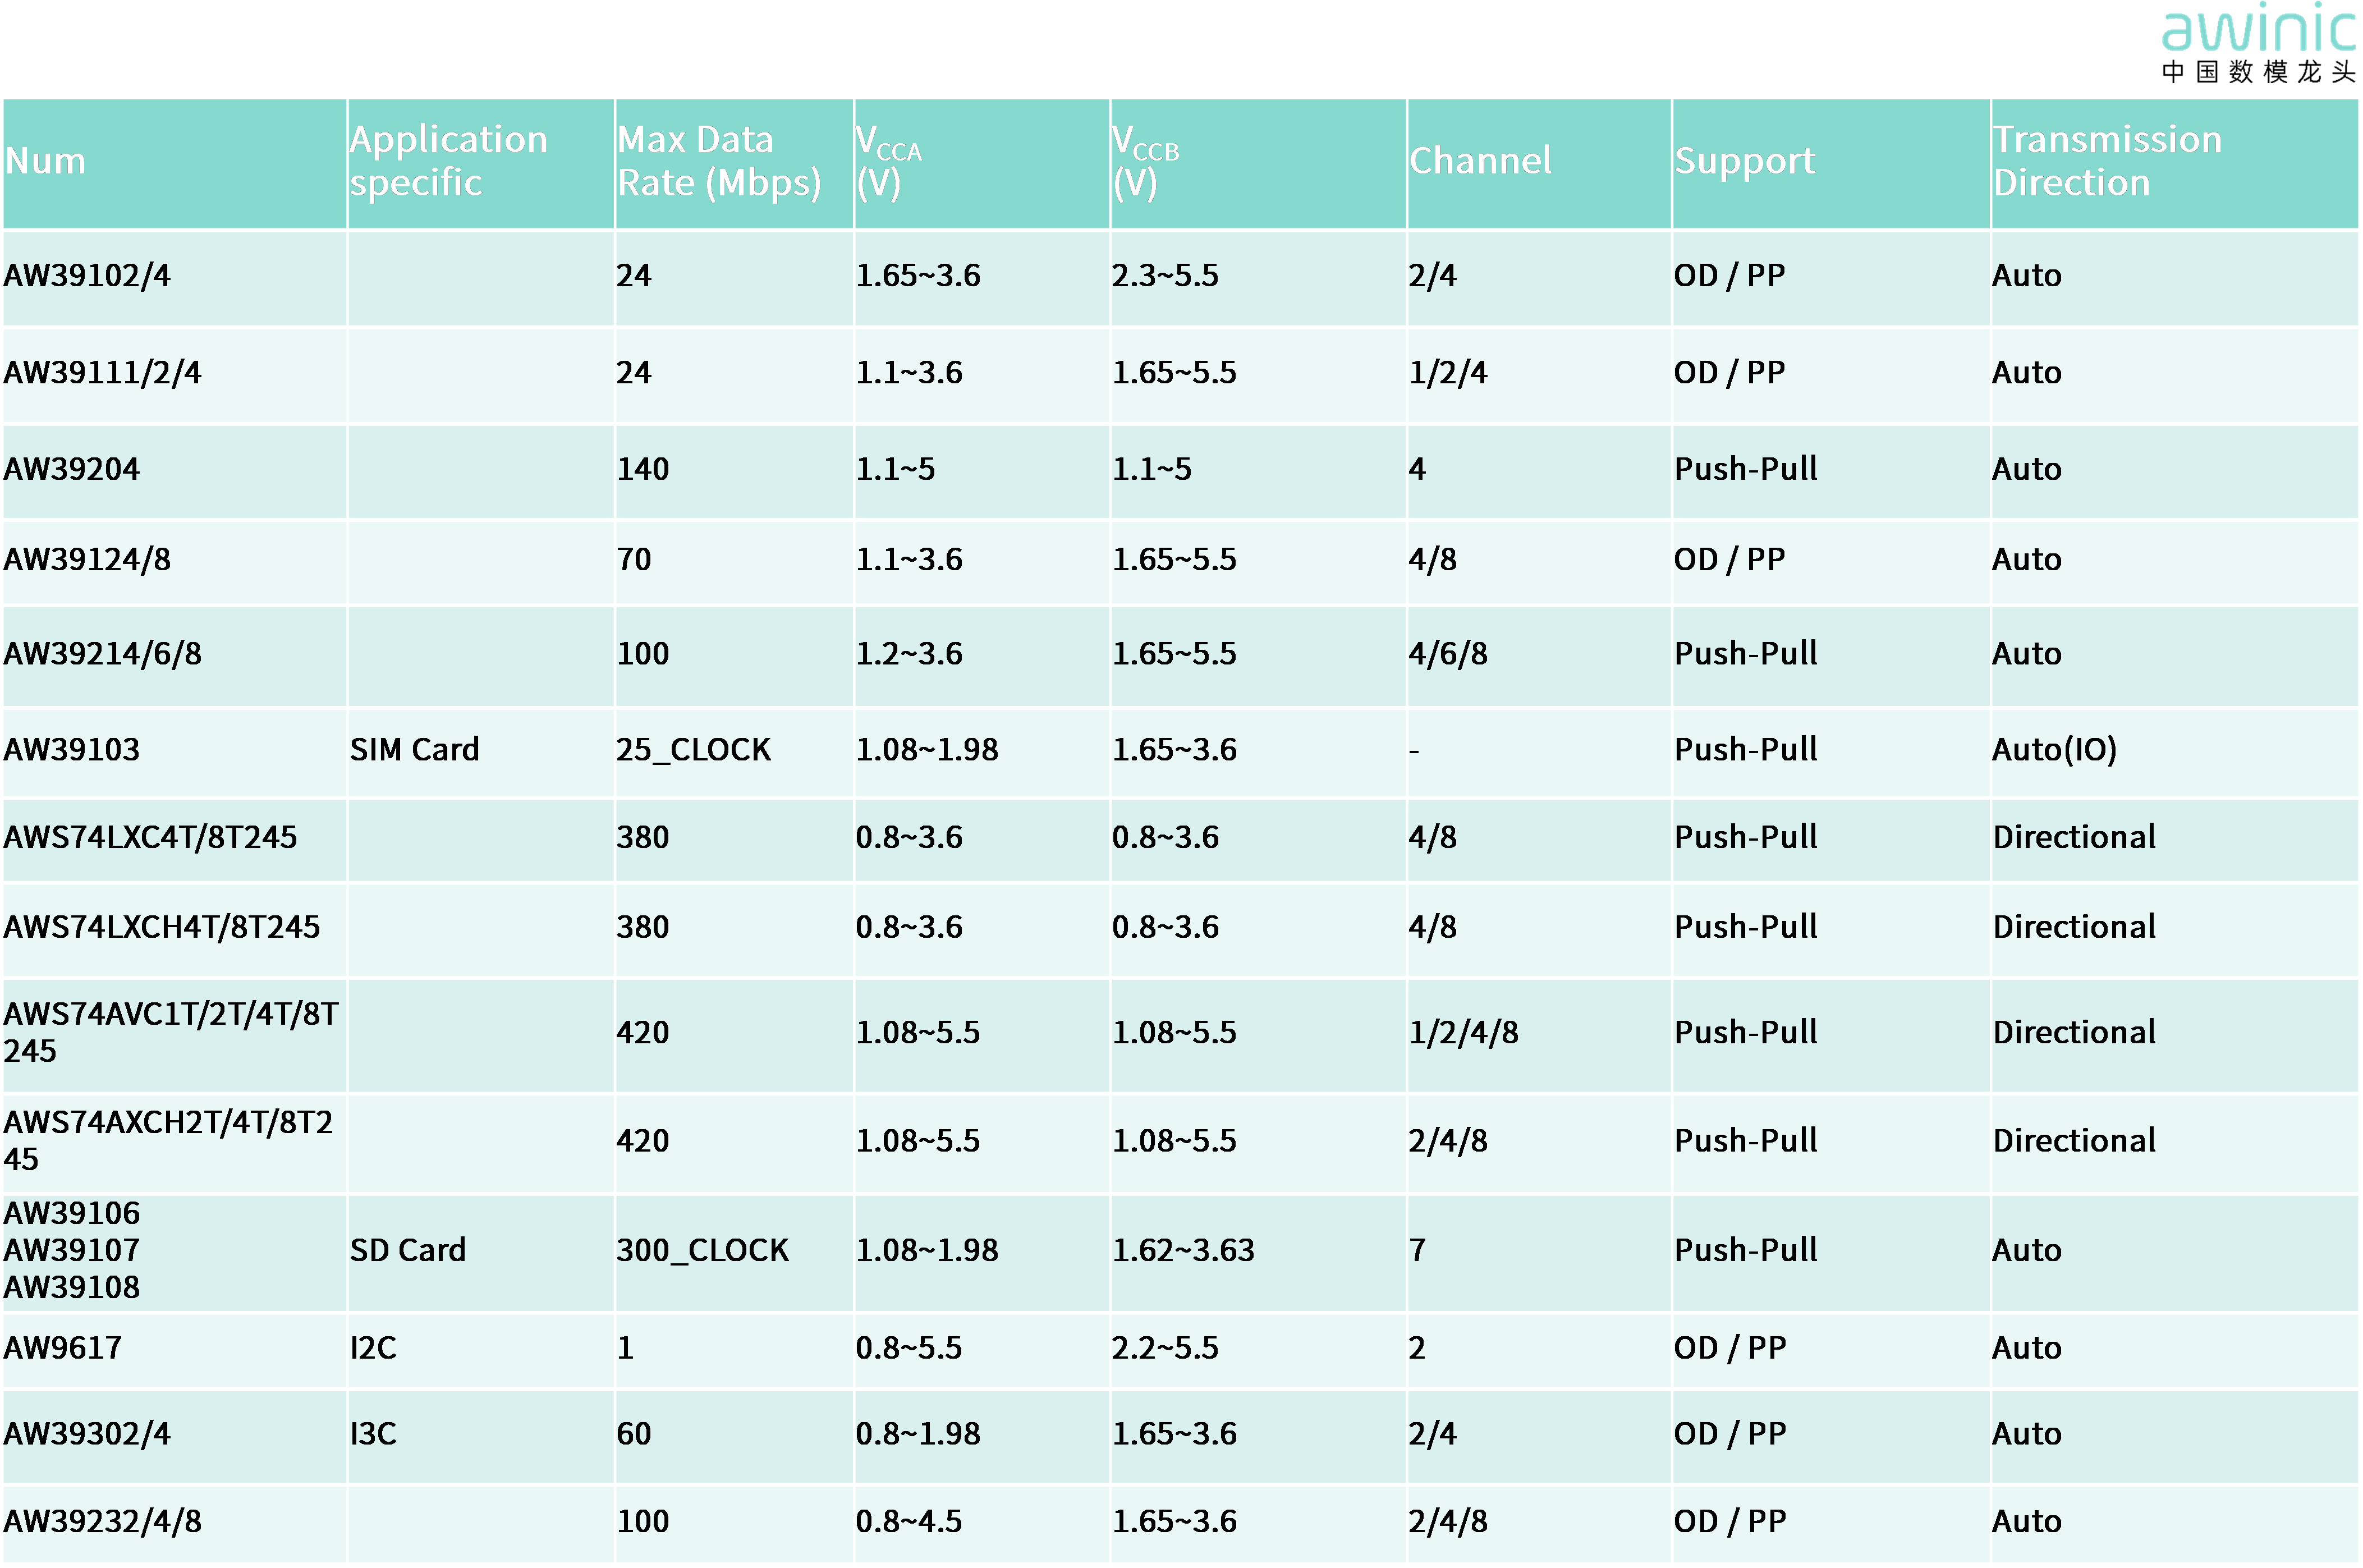The image size is (2363, 1568).
Task: Select the 300_CLOCK data rate cell
Action: [702, 1250]
